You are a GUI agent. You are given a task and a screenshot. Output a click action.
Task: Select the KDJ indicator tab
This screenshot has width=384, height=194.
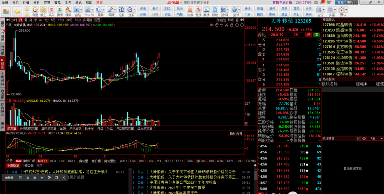(53, 161)
